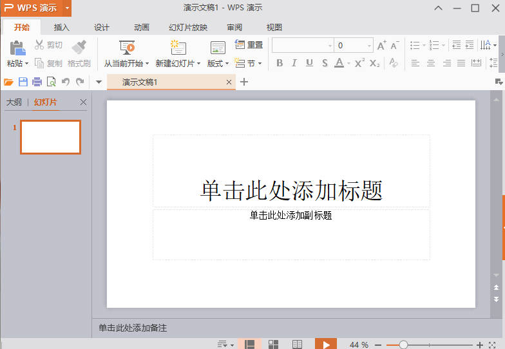Click the orange play slideshow button
Viewport: 505px width, 349px height.
[x=326, y=344]
